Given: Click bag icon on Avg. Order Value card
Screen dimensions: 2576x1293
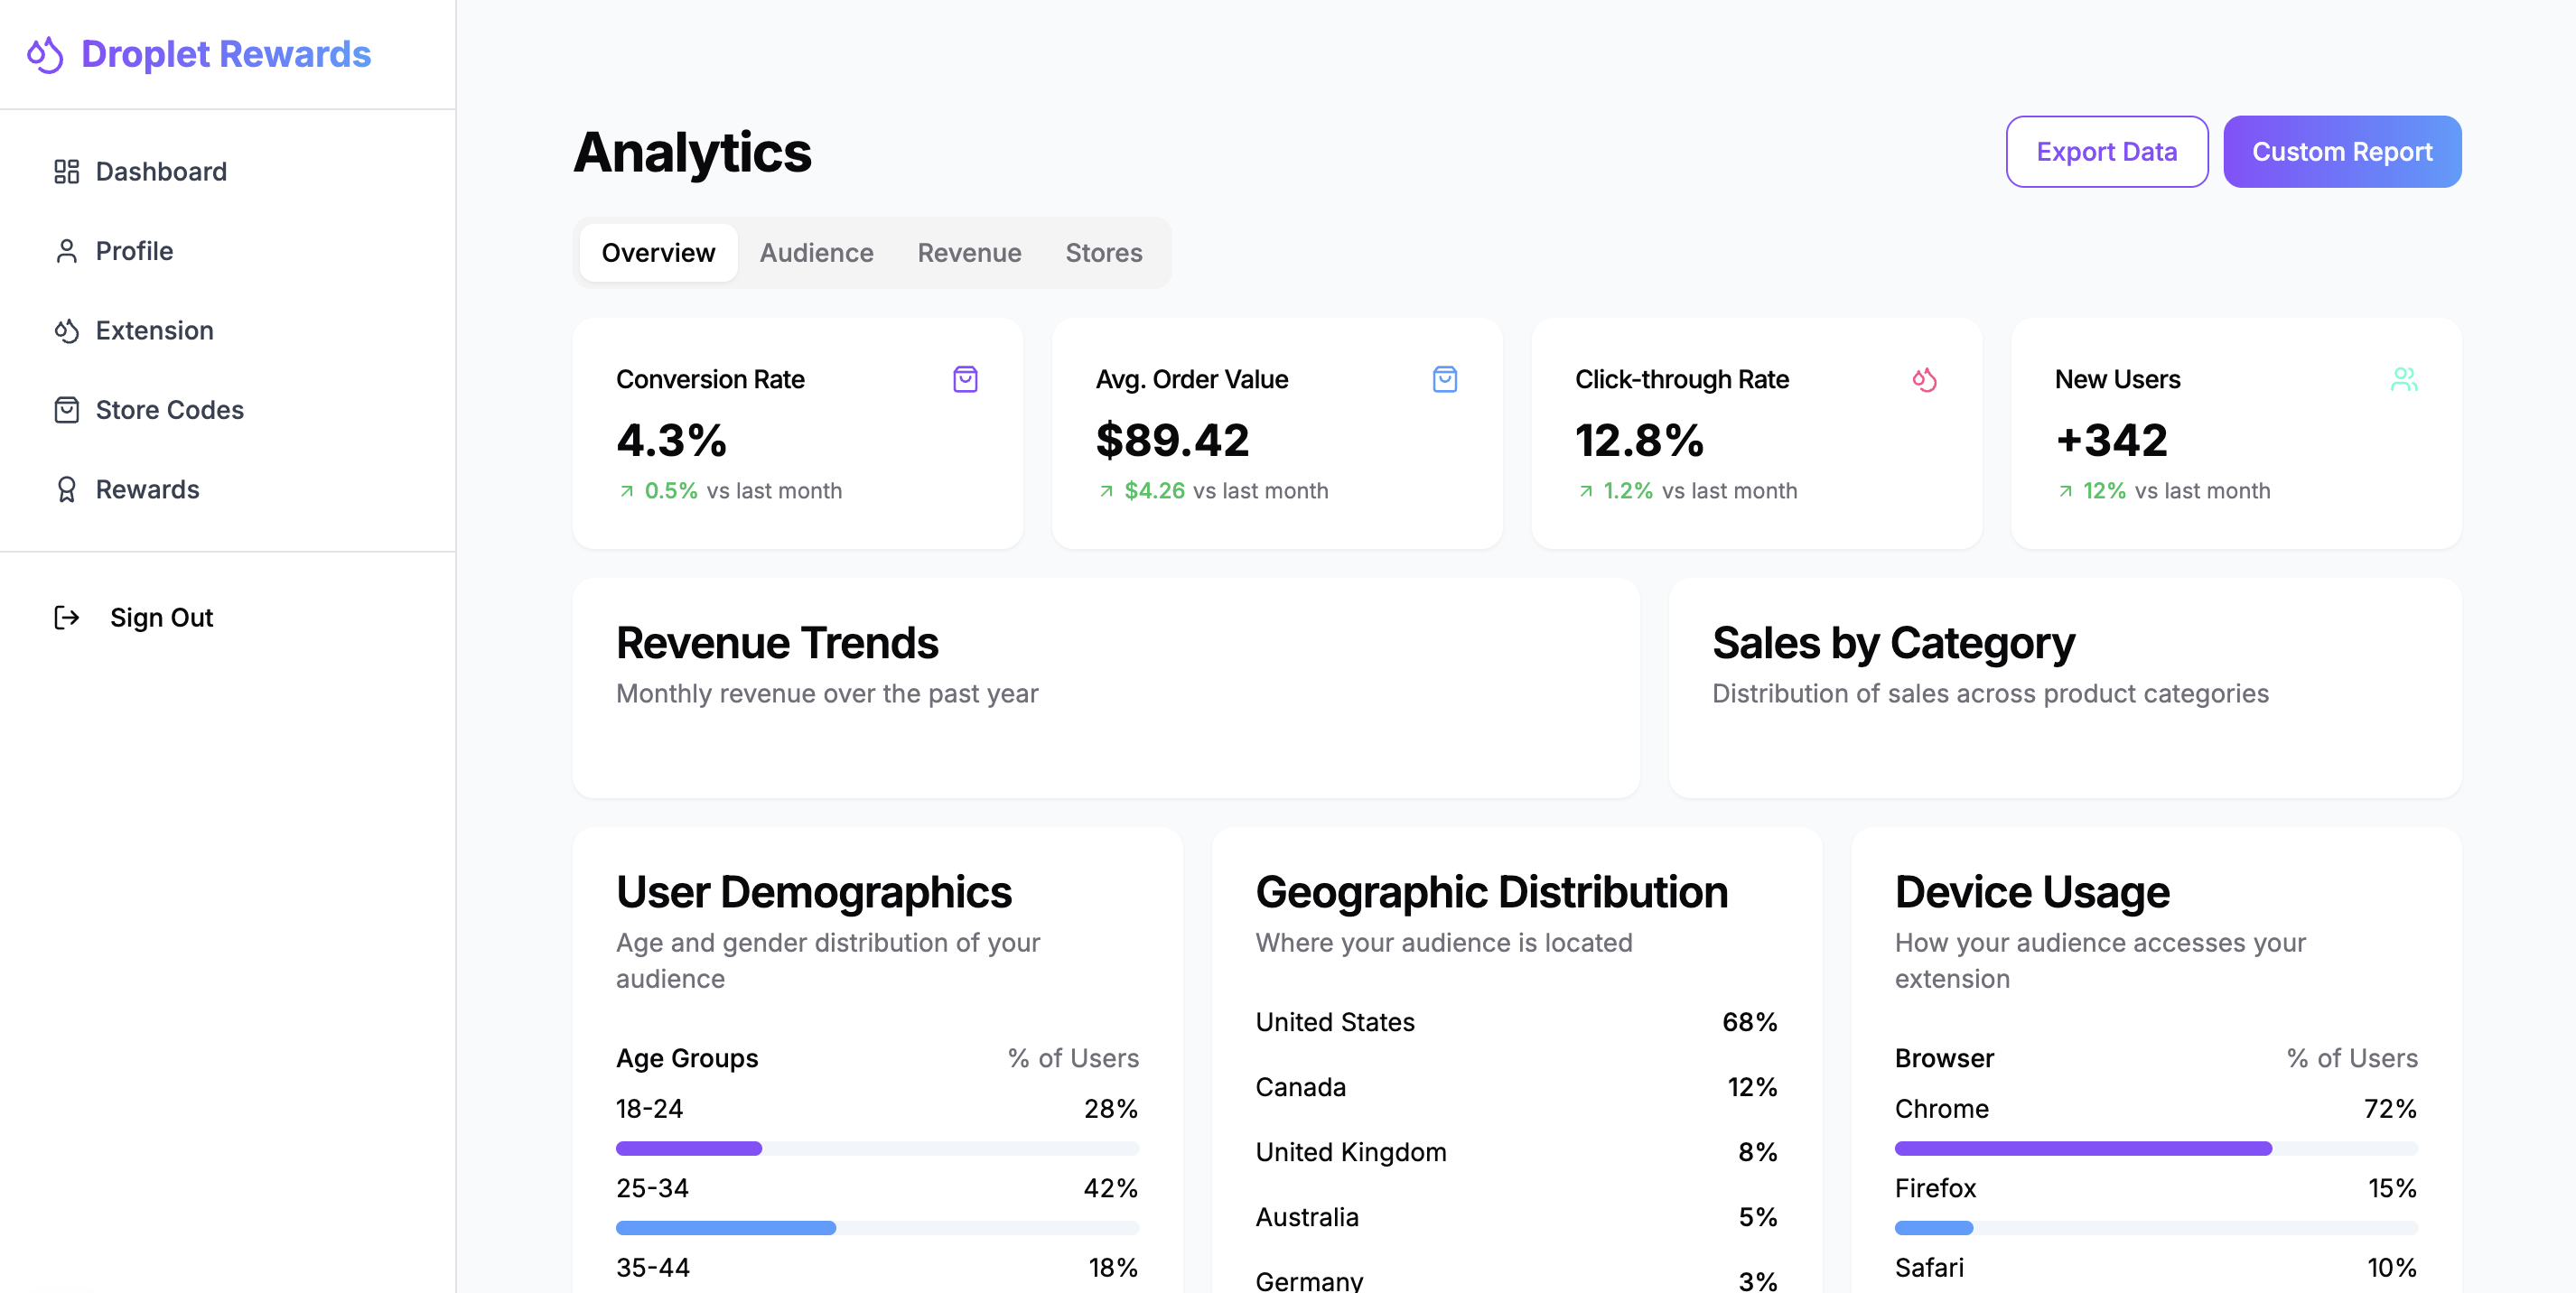Looking at the screenshot, I should pos(1444,380).
